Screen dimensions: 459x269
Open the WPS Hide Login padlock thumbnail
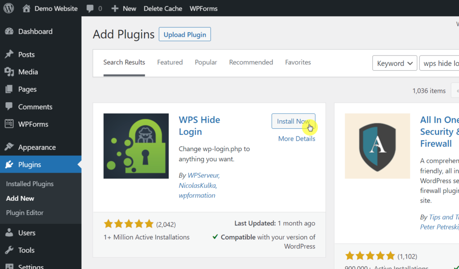click(136, 146)
